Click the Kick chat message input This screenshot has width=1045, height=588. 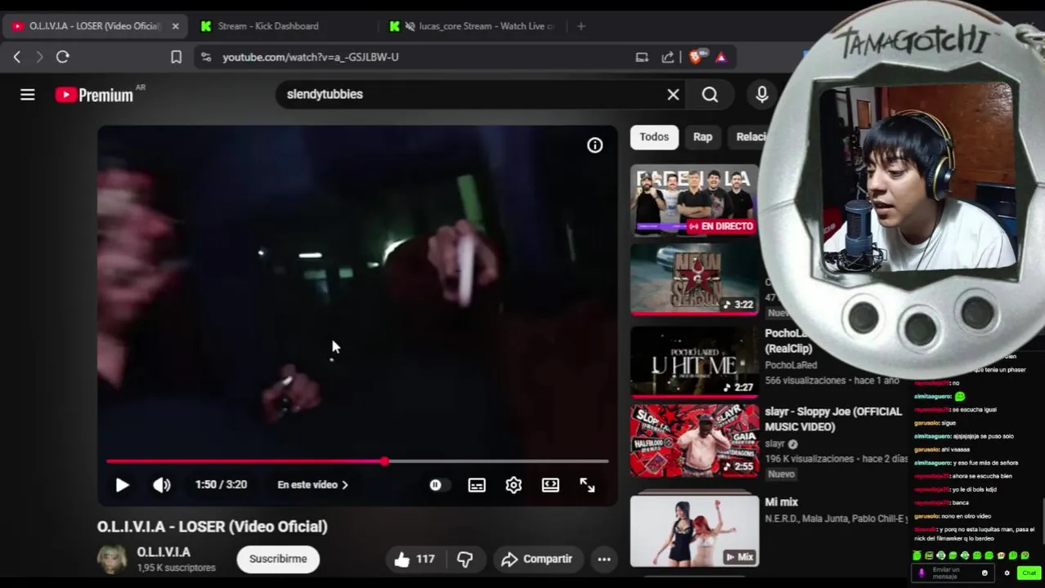[953, 572]
